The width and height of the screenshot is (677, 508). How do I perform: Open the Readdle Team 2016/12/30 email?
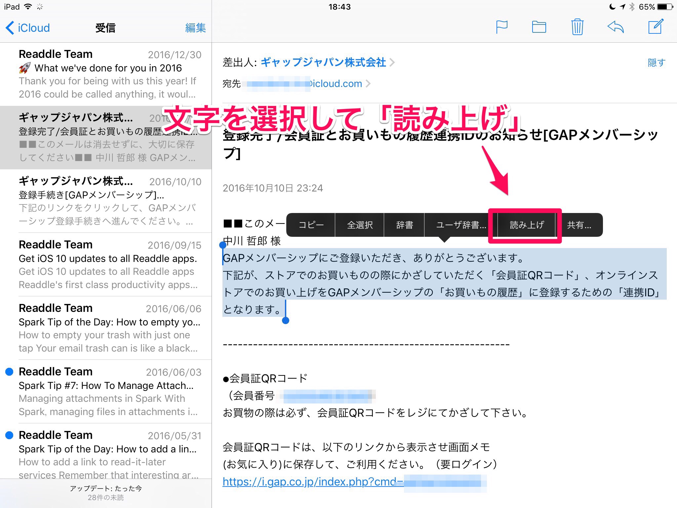point(109,74)
